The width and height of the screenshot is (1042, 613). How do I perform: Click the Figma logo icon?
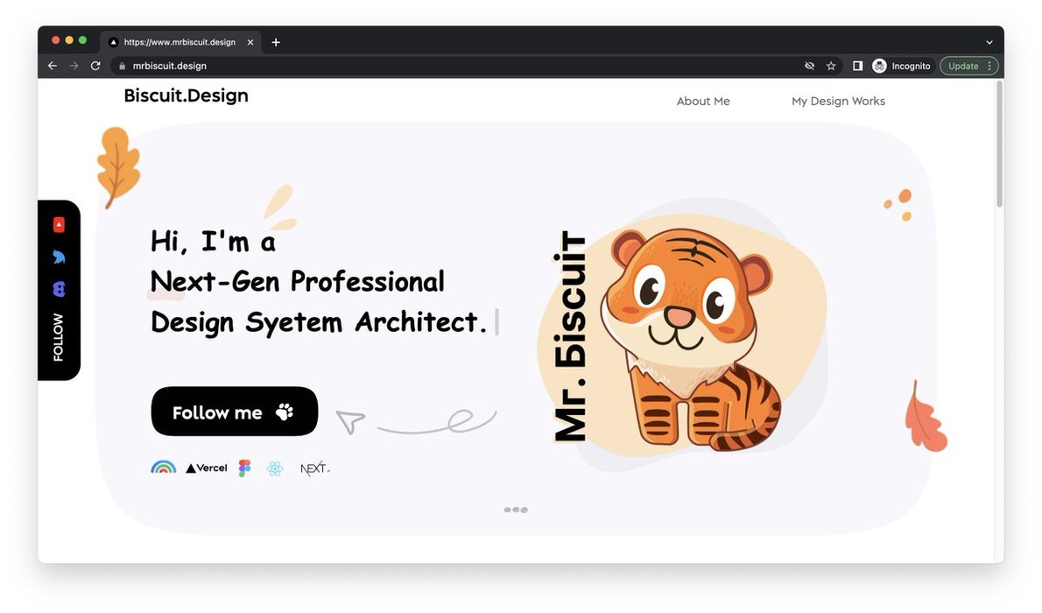click(245, 468)
